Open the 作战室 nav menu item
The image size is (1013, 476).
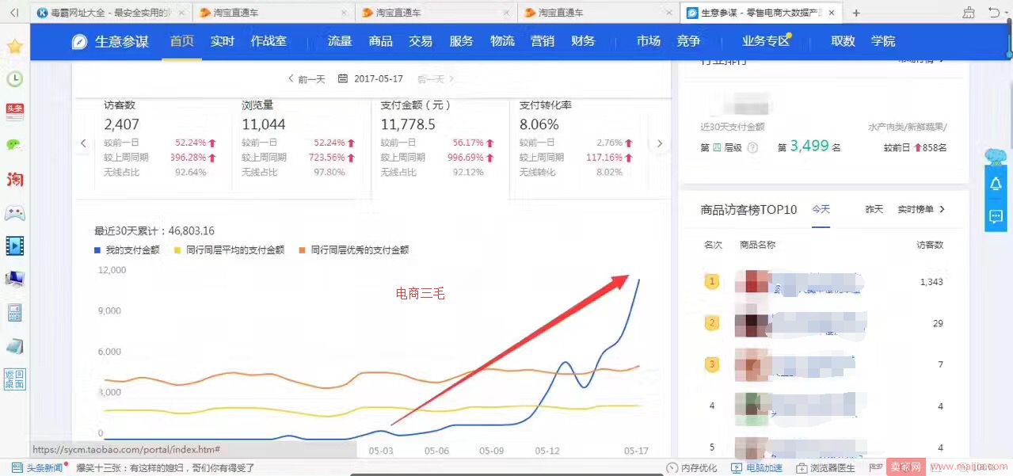(x=269, y=41)
